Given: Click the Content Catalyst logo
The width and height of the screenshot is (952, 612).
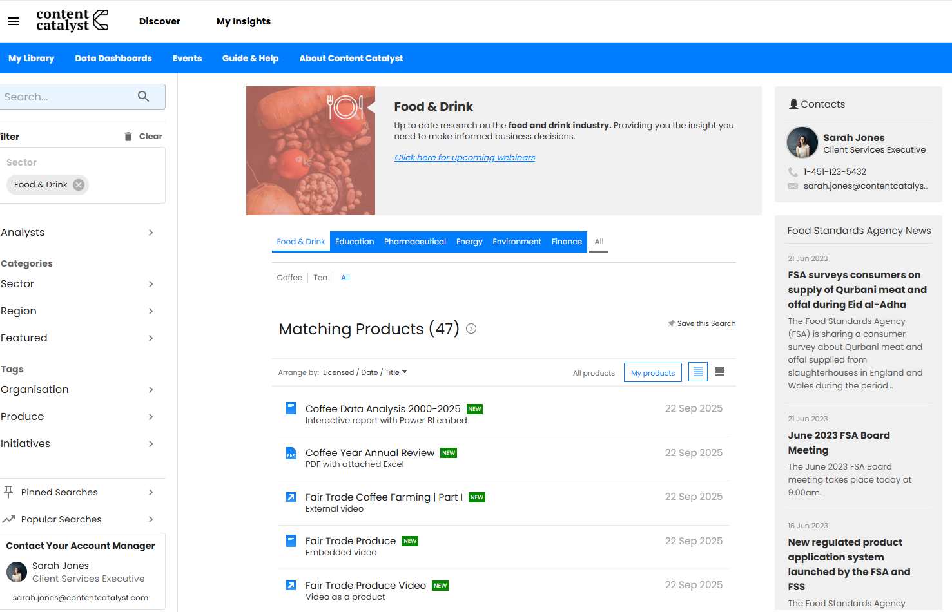Looking at the screenshot, I should click(72, 21).
